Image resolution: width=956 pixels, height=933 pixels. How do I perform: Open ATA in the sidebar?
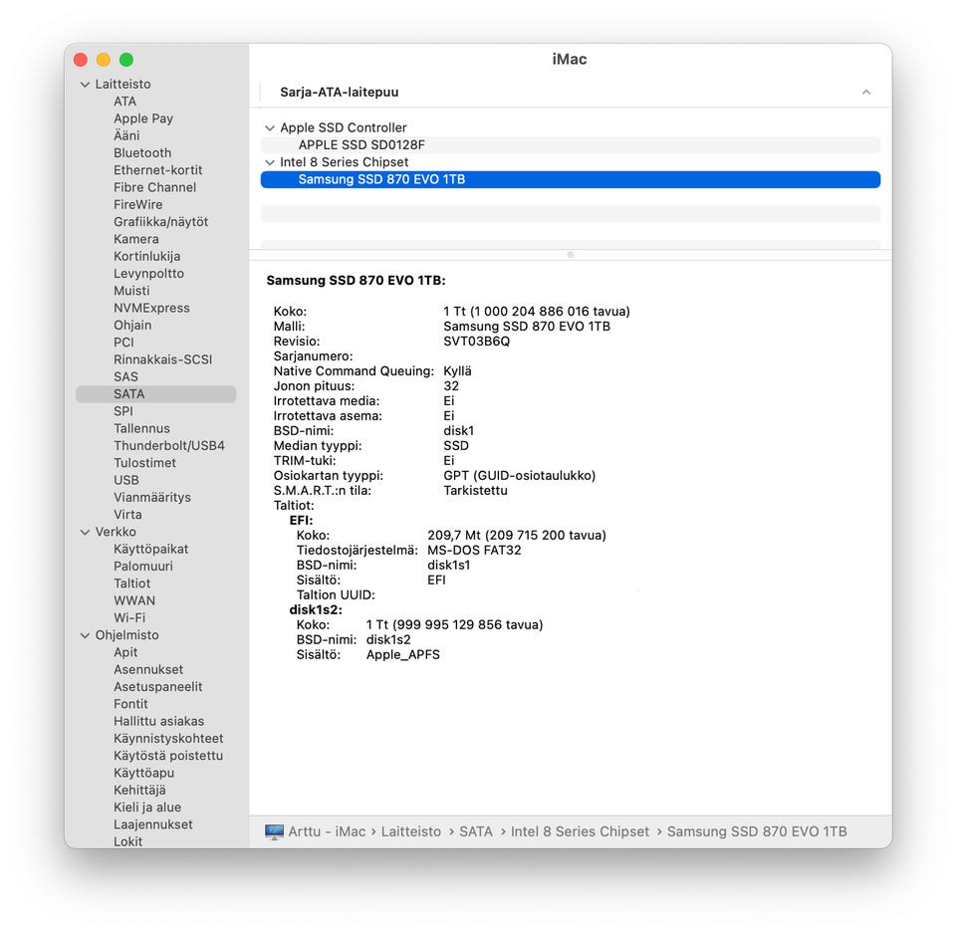point(125,102)
